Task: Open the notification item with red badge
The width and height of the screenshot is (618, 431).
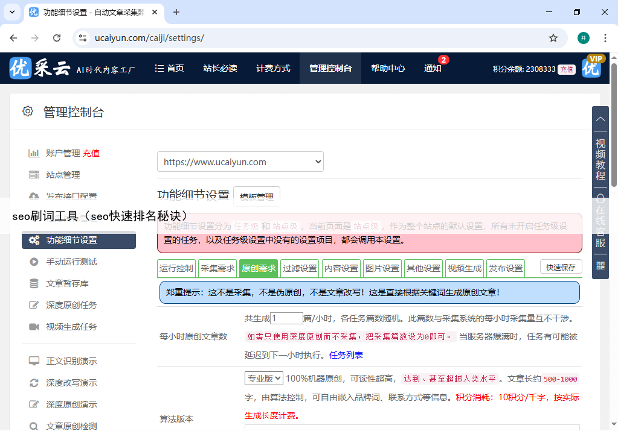Action: click(x=433, y=68)
